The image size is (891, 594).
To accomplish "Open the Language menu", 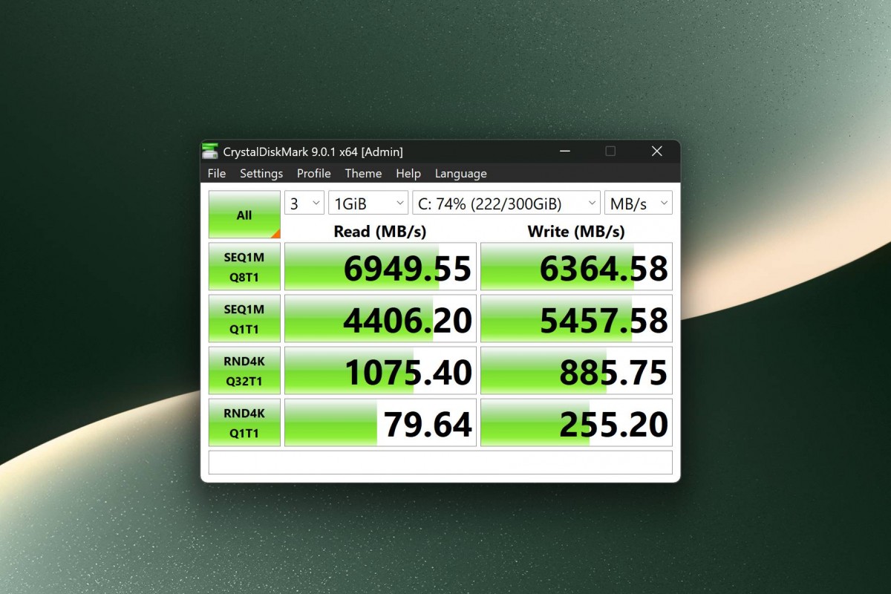I will tap(461, 174).
